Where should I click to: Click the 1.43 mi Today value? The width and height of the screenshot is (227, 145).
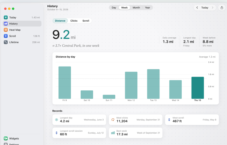36,18
